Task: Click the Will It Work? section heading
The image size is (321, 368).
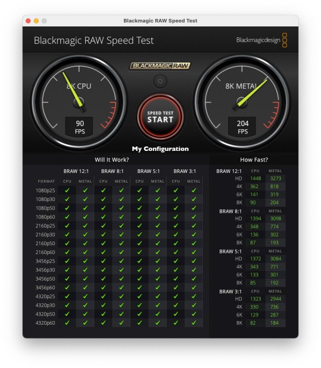Action: coord(111,160)
